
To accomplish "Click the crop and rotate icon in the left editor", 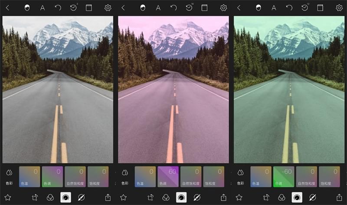I will (36, 197).
